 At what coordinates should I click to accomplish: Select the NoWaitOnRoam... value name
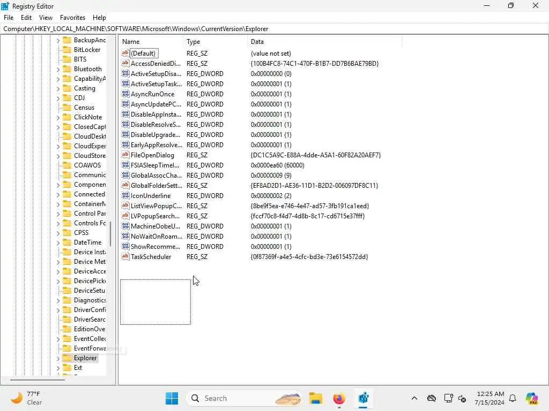point(157,236)
